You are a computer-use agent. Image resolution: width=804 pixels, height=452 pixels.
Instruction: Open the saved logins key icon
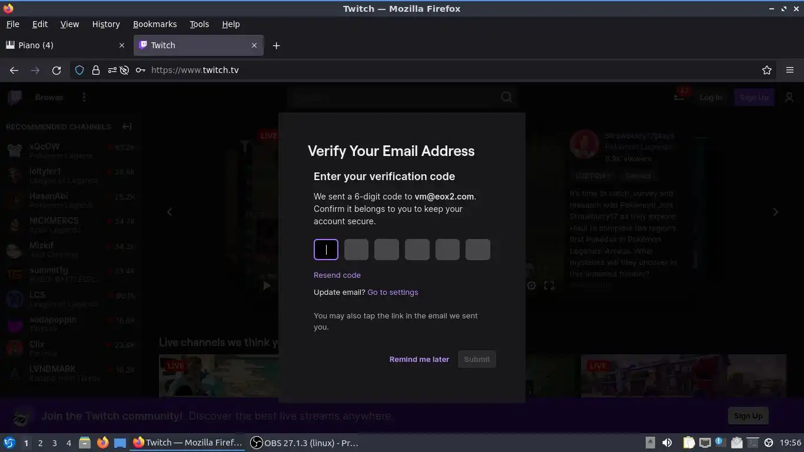click(140, 70)
